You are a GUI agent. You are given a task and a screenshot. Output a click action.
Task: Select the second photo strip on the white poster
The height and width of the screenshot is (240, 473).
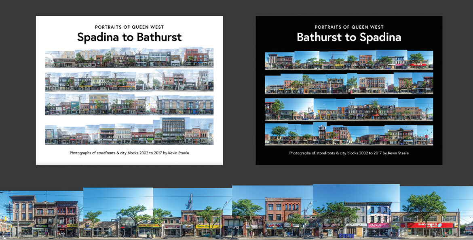(129, 82)
